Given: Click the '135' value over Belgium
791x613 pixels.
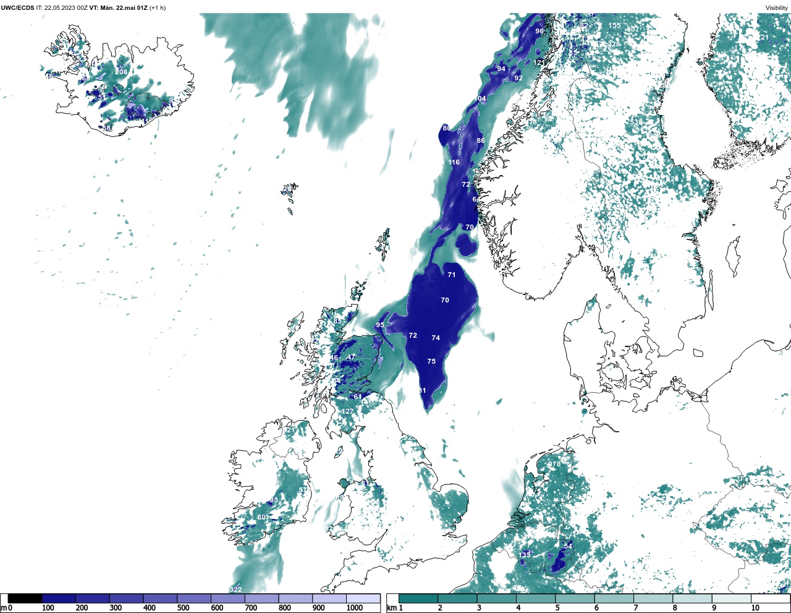Looking at the screenshot, I should click(525, 554).
